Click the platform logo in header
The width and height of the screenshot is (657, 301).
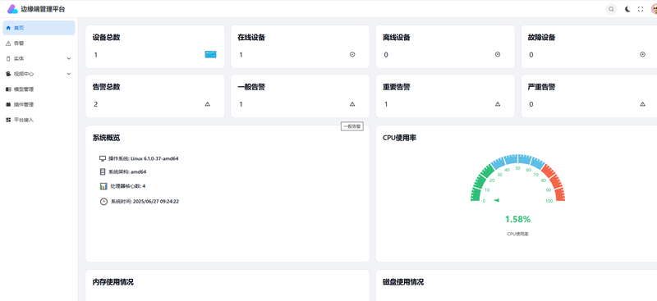tap(12, 9)
